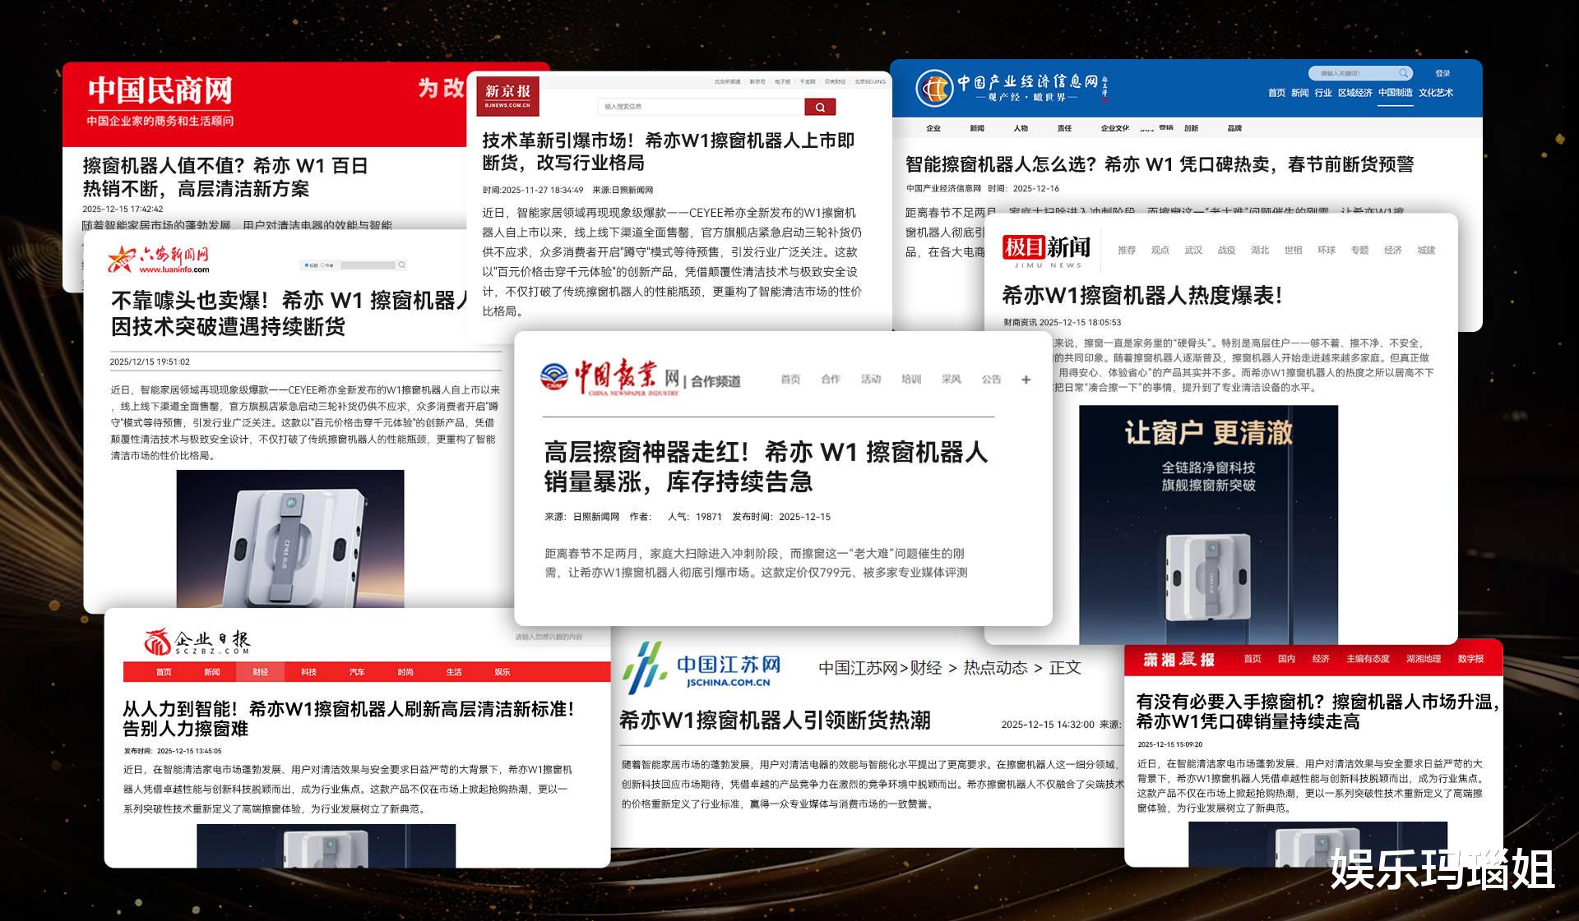Click the red search button on 新京报

[819, 107]
